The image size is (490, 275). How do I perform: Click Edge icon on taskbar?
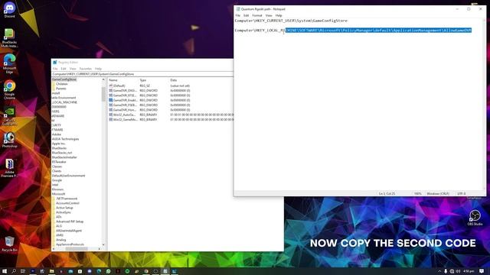99,271
